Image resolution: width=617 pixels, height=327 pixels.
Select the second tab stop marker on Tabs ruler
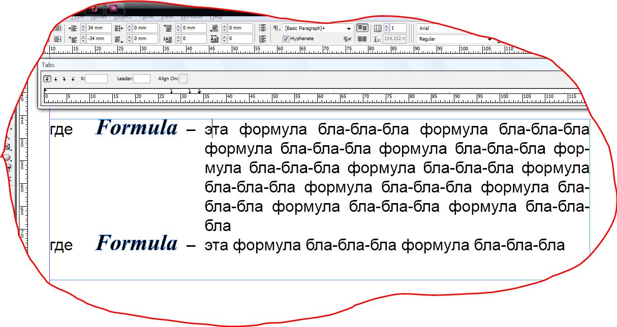[x=190, y=91]
